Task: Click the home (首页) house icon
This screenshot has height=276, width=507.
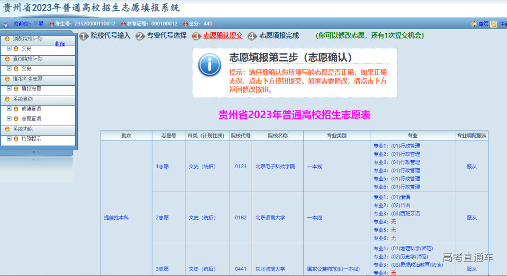Action: point(473,24)
